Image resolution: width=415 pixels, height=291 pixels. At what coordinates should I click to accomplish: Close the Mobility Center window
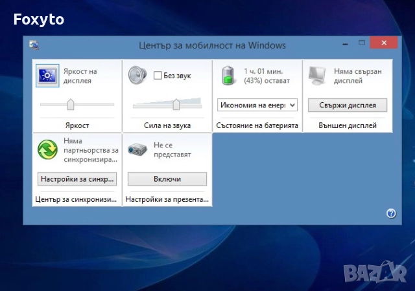coord(385,43)
